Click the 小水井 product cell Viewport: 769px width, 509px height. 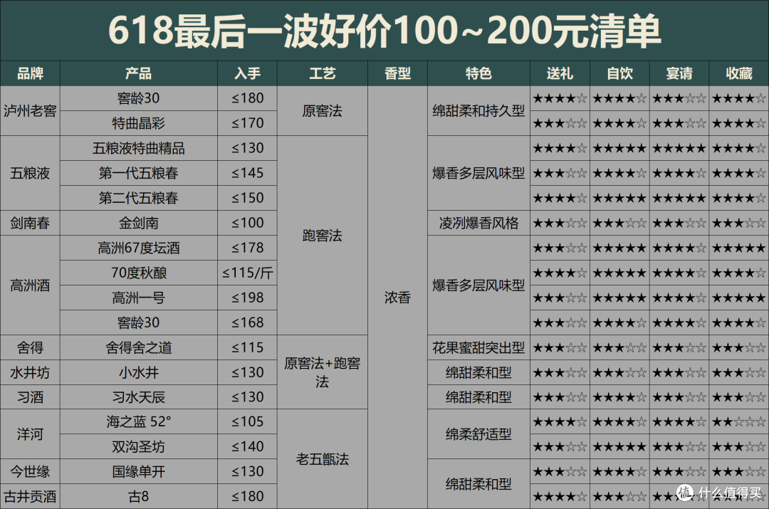click(139, 373)
